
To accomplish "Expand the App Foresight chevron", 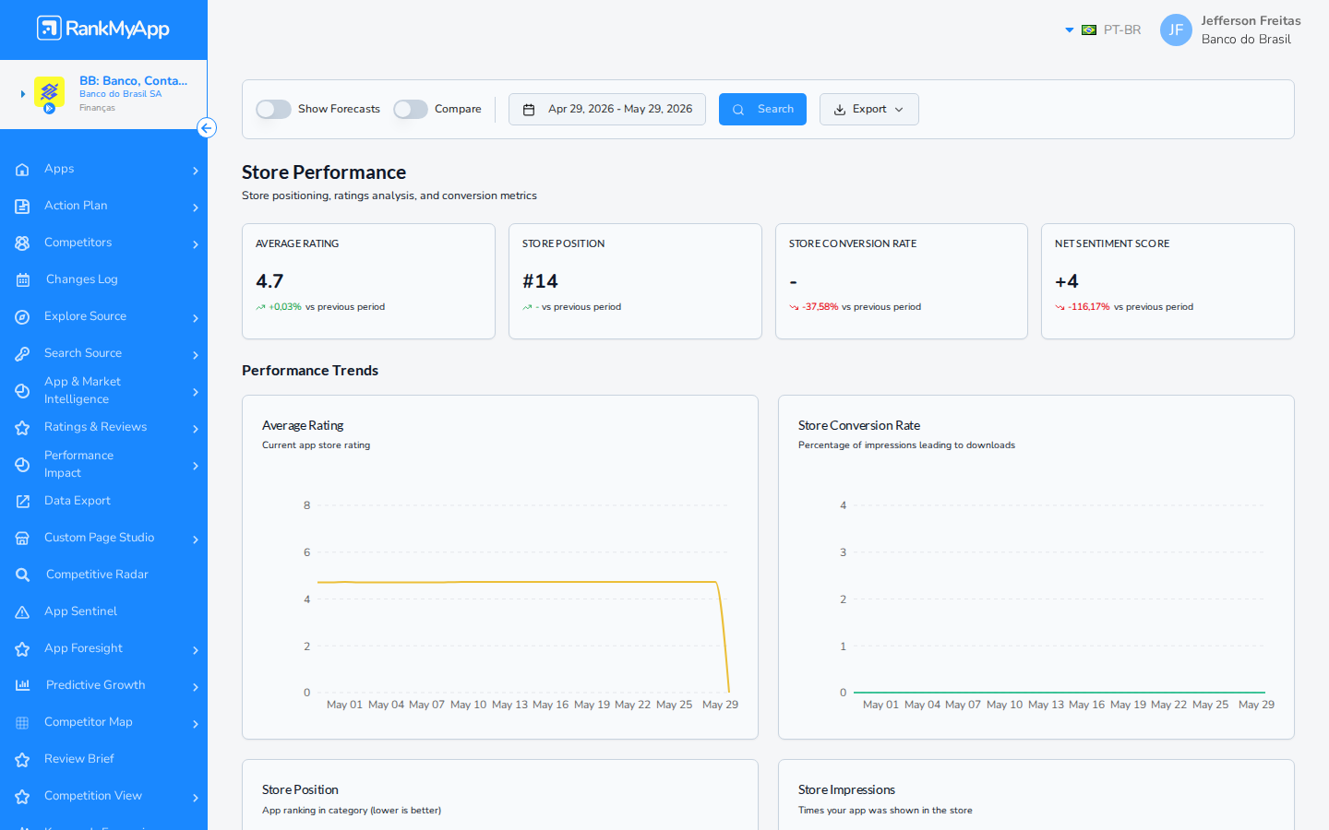I will click(196, 650).
